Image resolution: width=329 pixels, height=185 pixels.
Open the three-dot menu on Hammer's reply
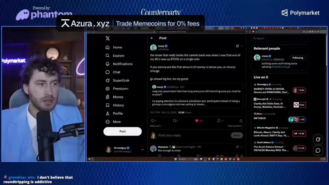[241, 147]
